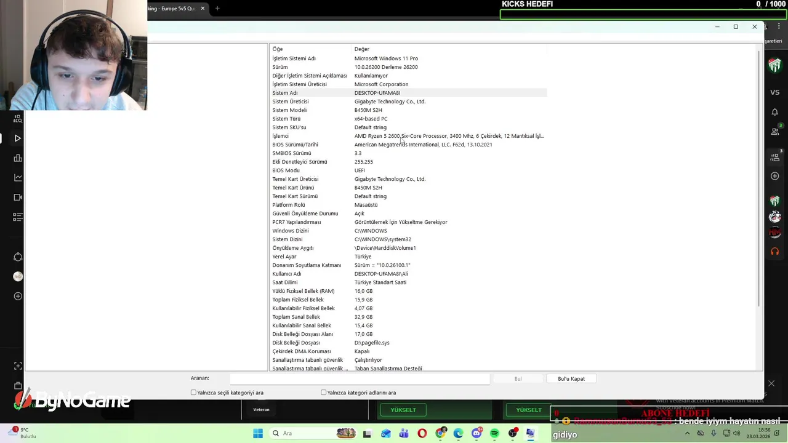
Task: Open the line graph statistics icon
Action: [18, 178]
